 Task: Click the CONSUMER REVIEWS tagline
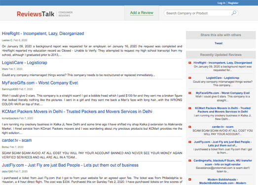pyautogui.click(x=66, y=14)
